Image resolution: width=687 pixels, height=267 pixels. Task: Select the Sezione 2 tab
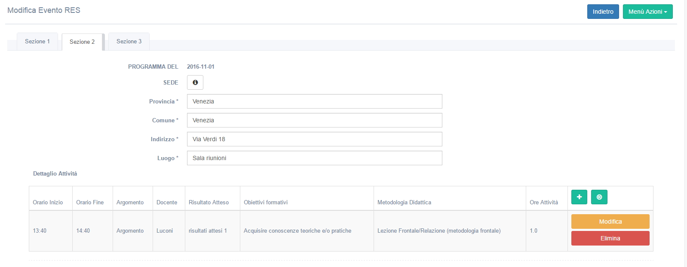[82, 42]
